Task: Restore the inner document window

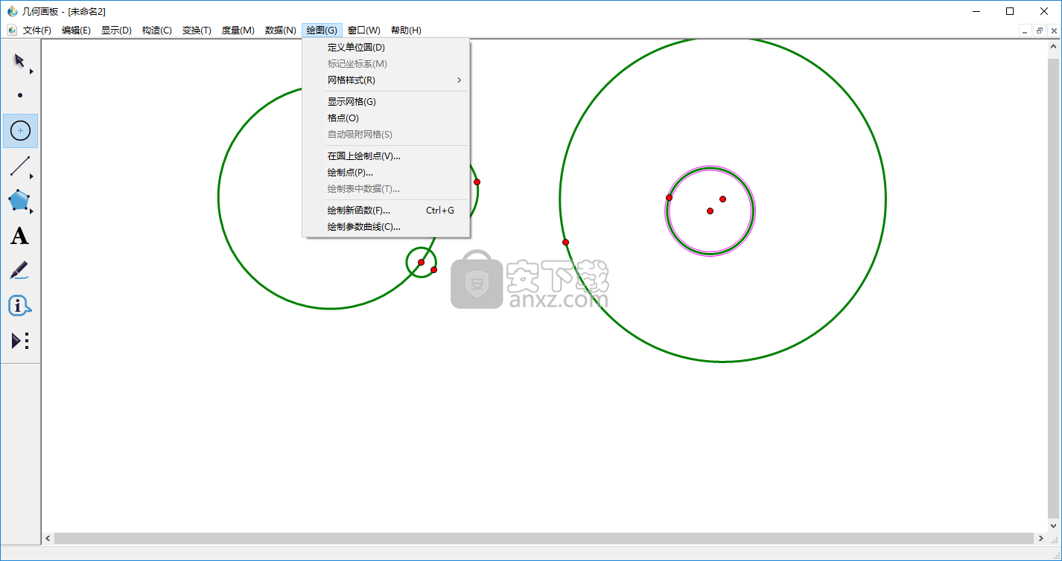Action: (x=1040, y=31)
